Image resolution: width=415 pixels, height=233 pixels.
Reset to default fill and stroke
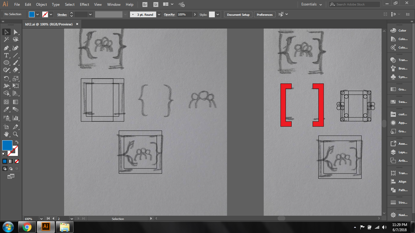pos(4,154)
